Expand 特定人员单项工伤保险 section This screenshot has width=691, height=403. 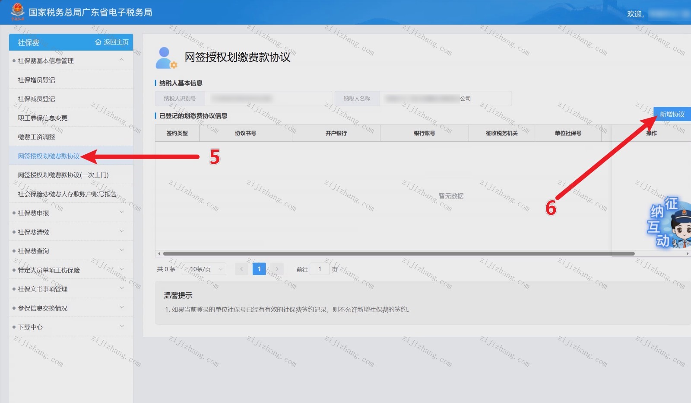click(71, 270)
